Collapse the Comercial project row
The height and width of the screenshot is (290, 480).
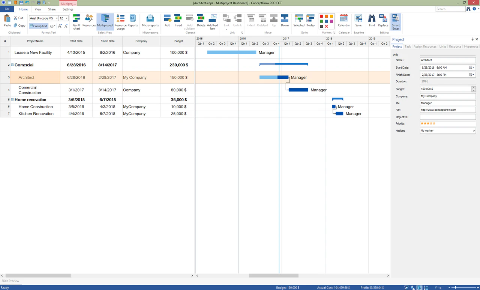[x=12, y=65]
